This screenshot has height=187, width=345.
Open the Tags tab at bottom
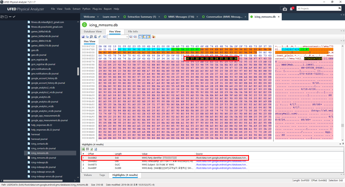point(102,175)
